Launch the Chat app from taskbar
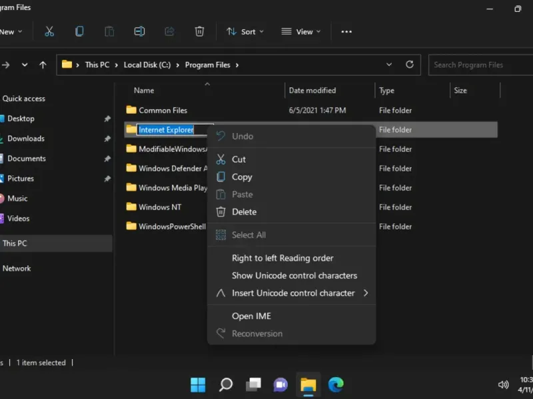This screenshot has width=533, height=399. pos(280,385)
